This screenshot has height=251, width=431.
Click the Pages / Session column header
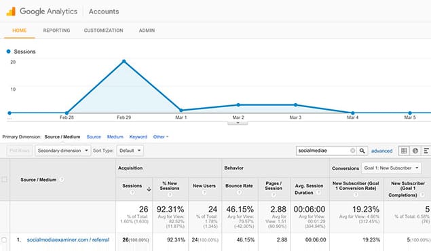coord(274,186)
